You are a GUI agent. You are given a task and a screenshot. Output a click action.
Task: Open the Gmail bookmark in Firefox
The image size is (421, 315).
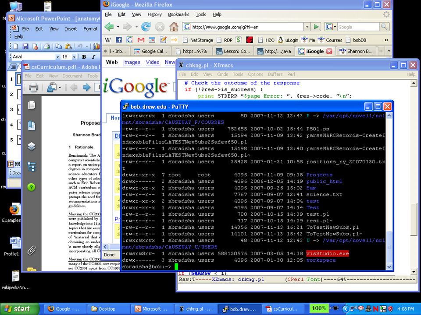click(141, 40)
